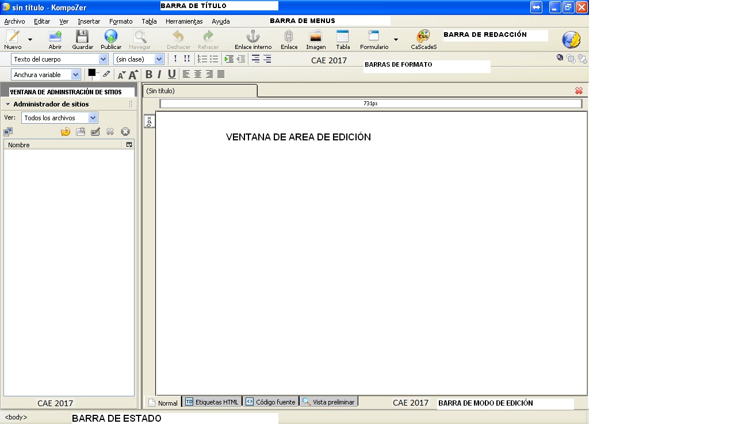
Task: Click the highlighter pen icon
Action: pyautogui.click(x=106, y=74)
